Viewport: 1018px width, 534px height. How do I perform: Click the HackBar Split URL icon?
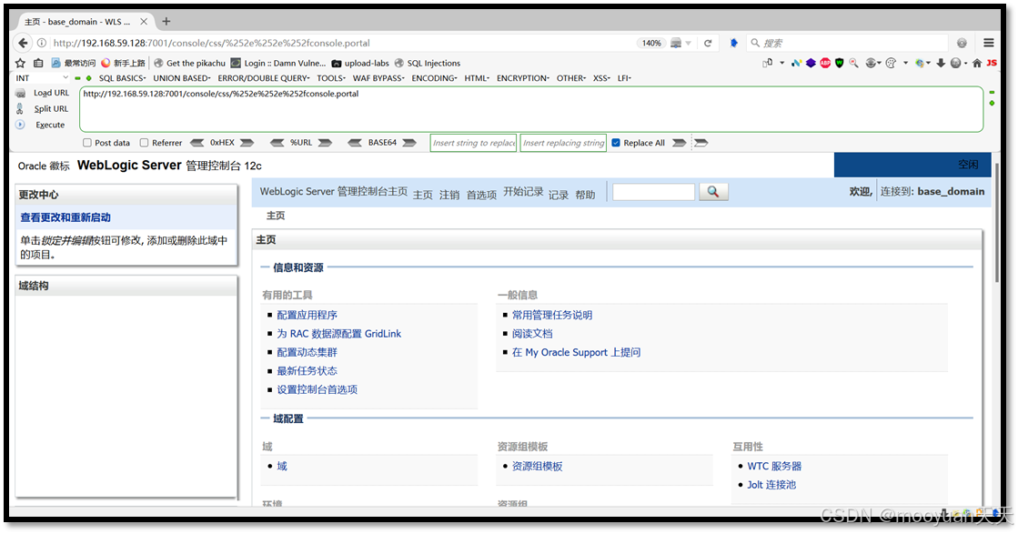pyautogui.click(x=20, y=109)
